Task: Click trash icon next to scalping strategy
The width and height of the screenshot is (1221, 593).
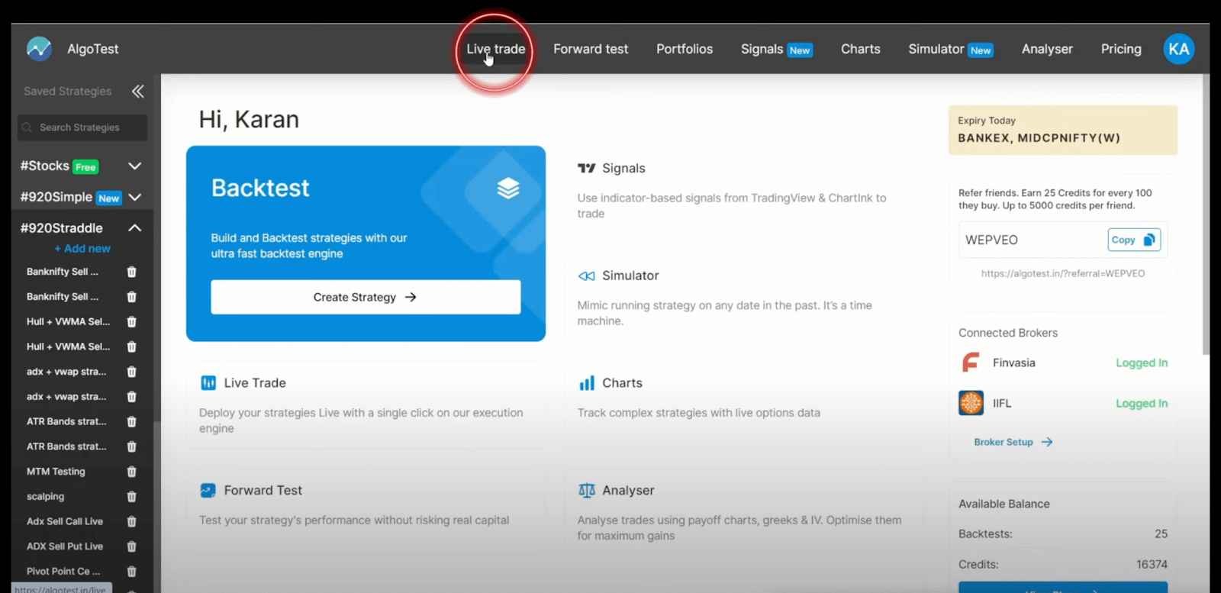Action: [131, 497]
